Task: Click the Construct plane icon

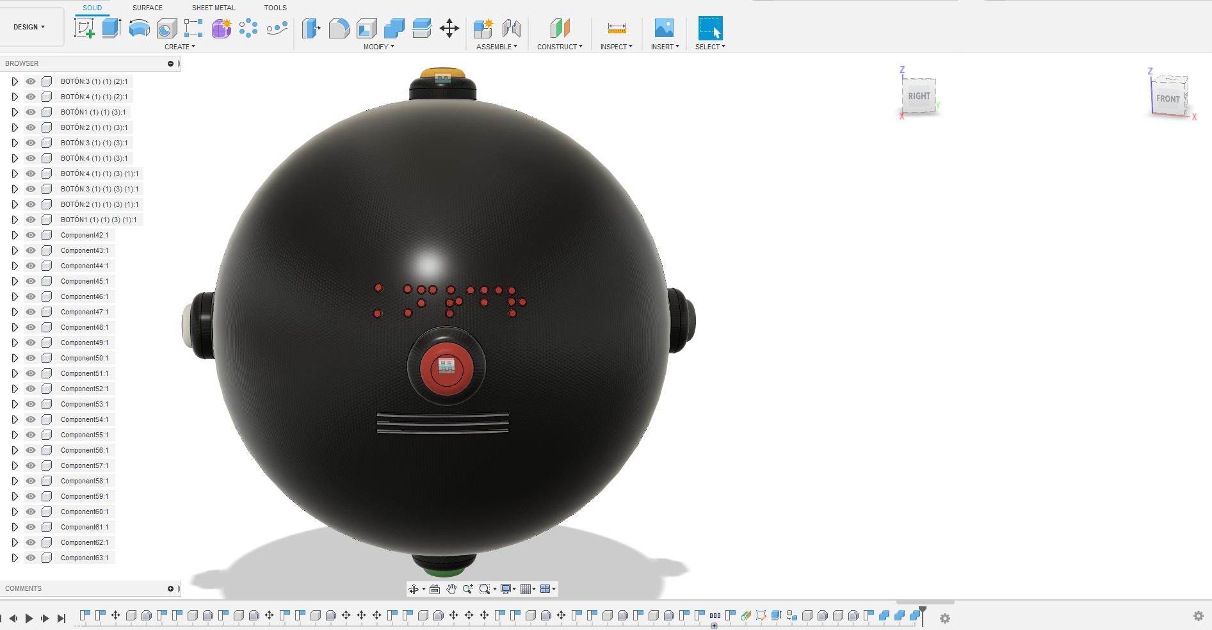Action: [560, 28]
